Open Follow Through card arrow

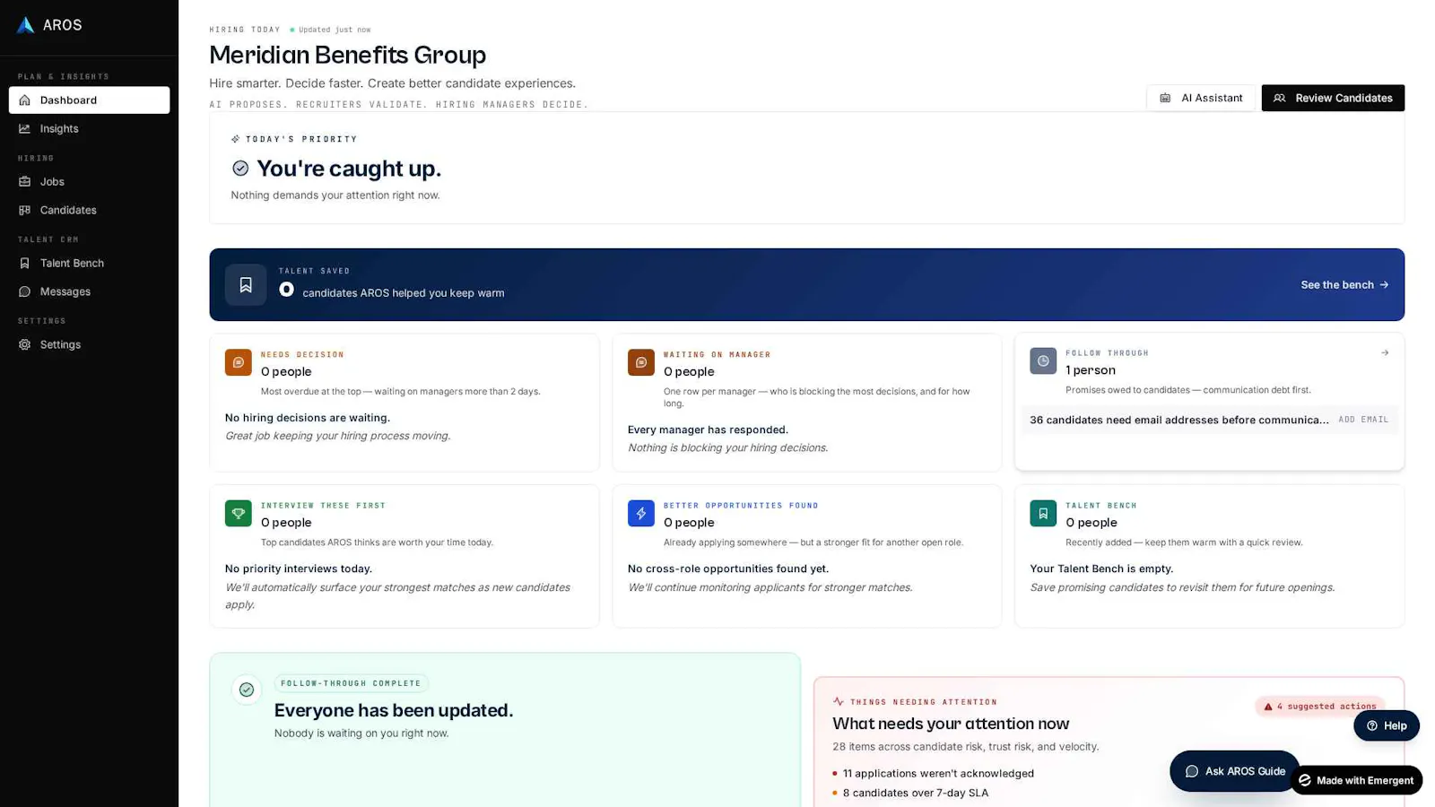(x=1385, y=352)
